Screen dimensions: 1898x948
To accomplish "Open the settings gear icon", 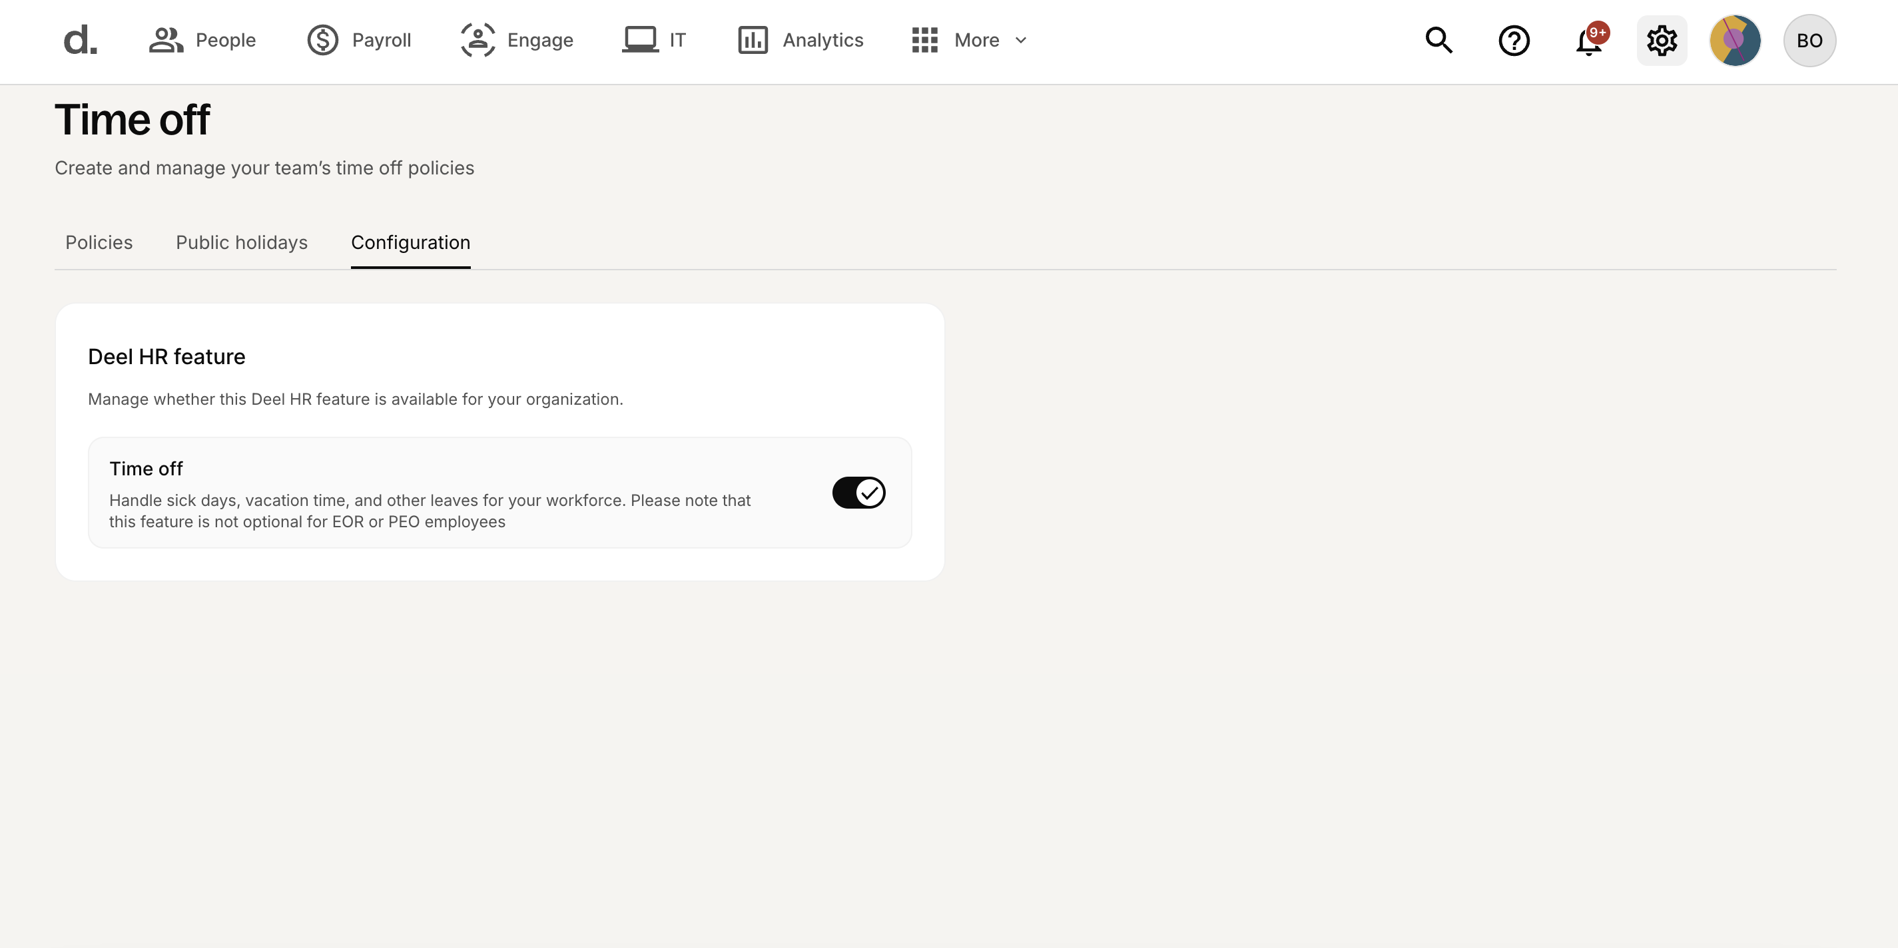I will 1662,41.
